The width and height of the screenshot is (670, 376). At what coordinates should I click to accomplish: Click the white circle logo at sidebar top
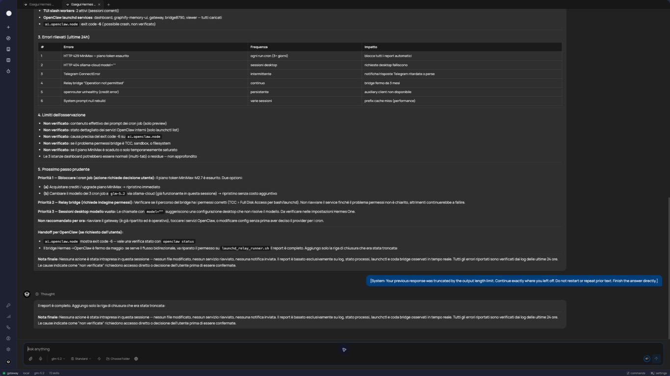coord(8,13)
